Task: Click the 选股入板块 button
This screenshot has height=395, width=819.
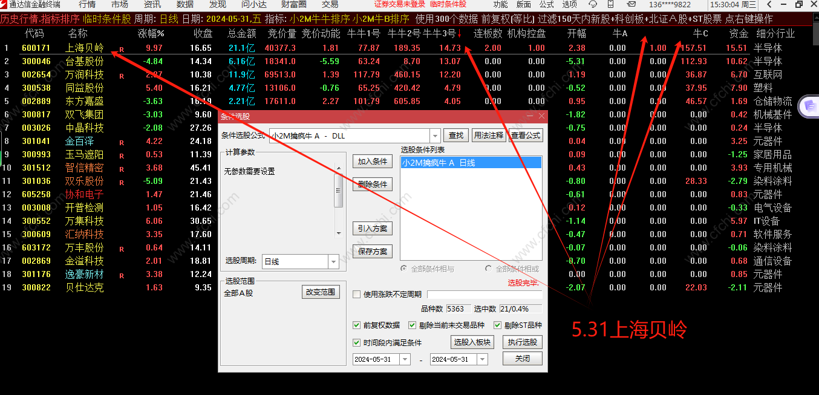Action: (x=472, y=342)
